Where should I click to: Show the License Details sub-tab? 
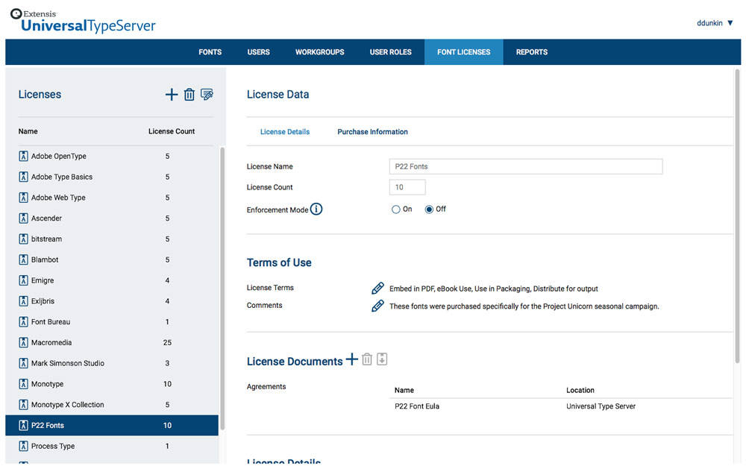[x=285, y=132]
